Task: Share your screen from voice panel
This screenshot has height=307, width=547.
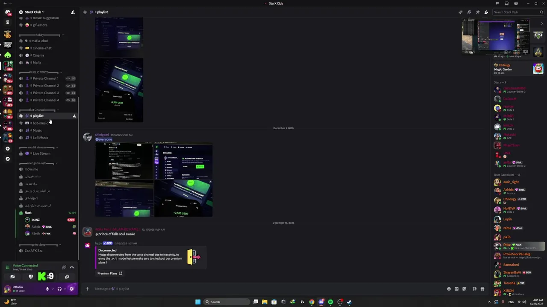Action: (x=30, y=277)
